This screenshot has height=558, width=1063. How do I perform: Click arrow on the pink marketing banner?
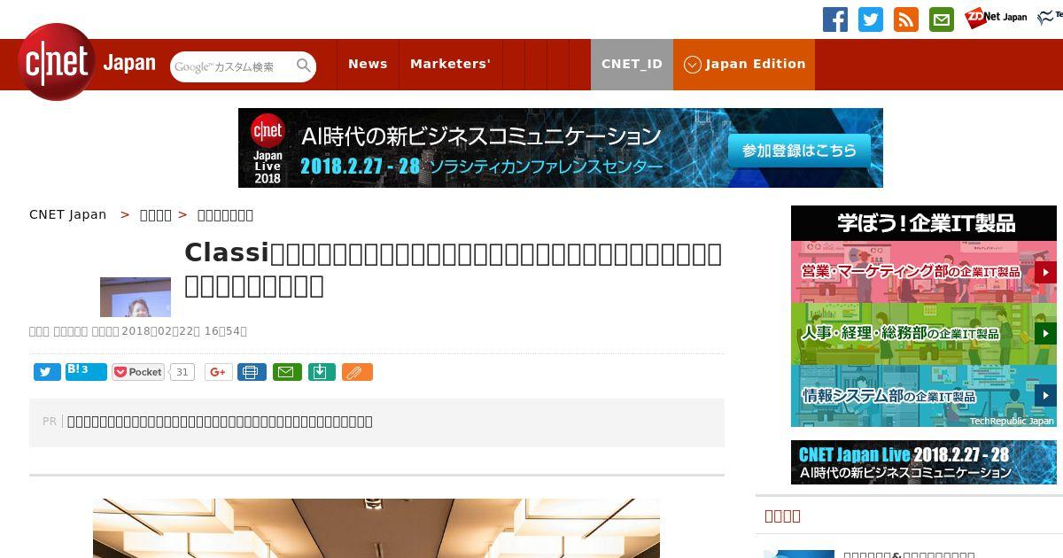(1045, 272)
